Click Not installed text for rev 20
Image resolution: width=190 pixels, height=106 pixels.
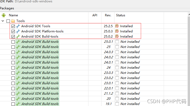click(x=130, y=99)
